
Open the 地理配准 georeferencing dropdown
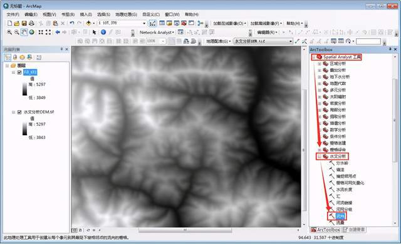pos(219,41)
